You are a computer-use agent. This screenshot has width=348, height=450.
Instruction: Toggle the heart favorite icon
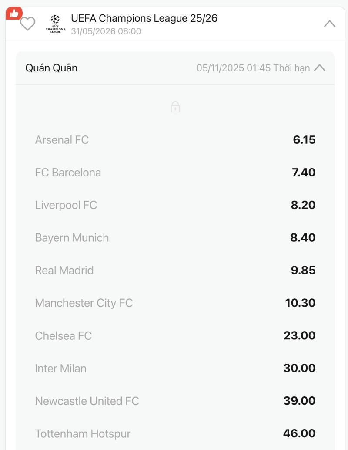pos(27,24)
